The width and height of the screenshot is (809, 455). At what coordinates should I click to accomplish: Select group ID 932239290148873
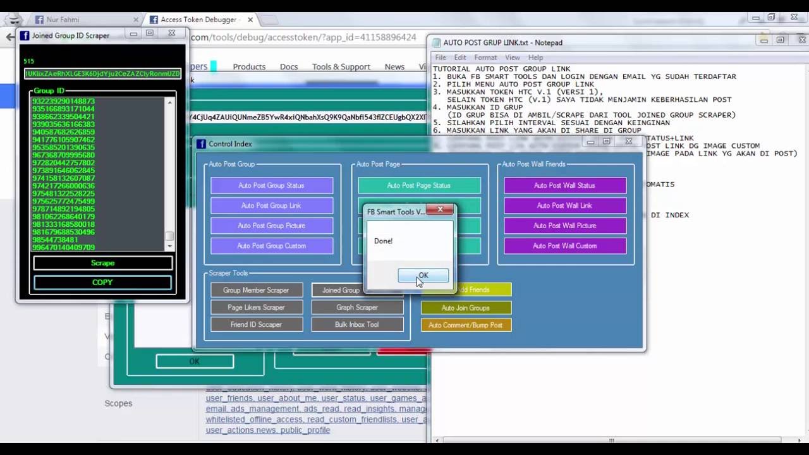[x=63, y=101]
